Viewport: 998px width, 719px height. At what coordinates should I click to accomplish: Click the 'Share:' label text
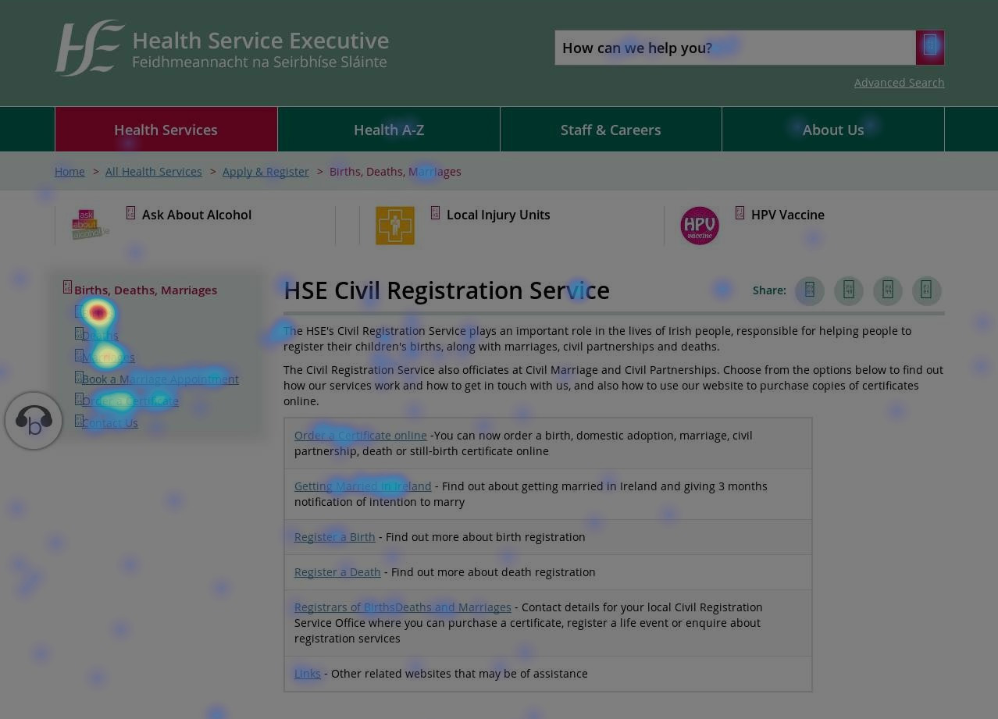coord(769,290)
